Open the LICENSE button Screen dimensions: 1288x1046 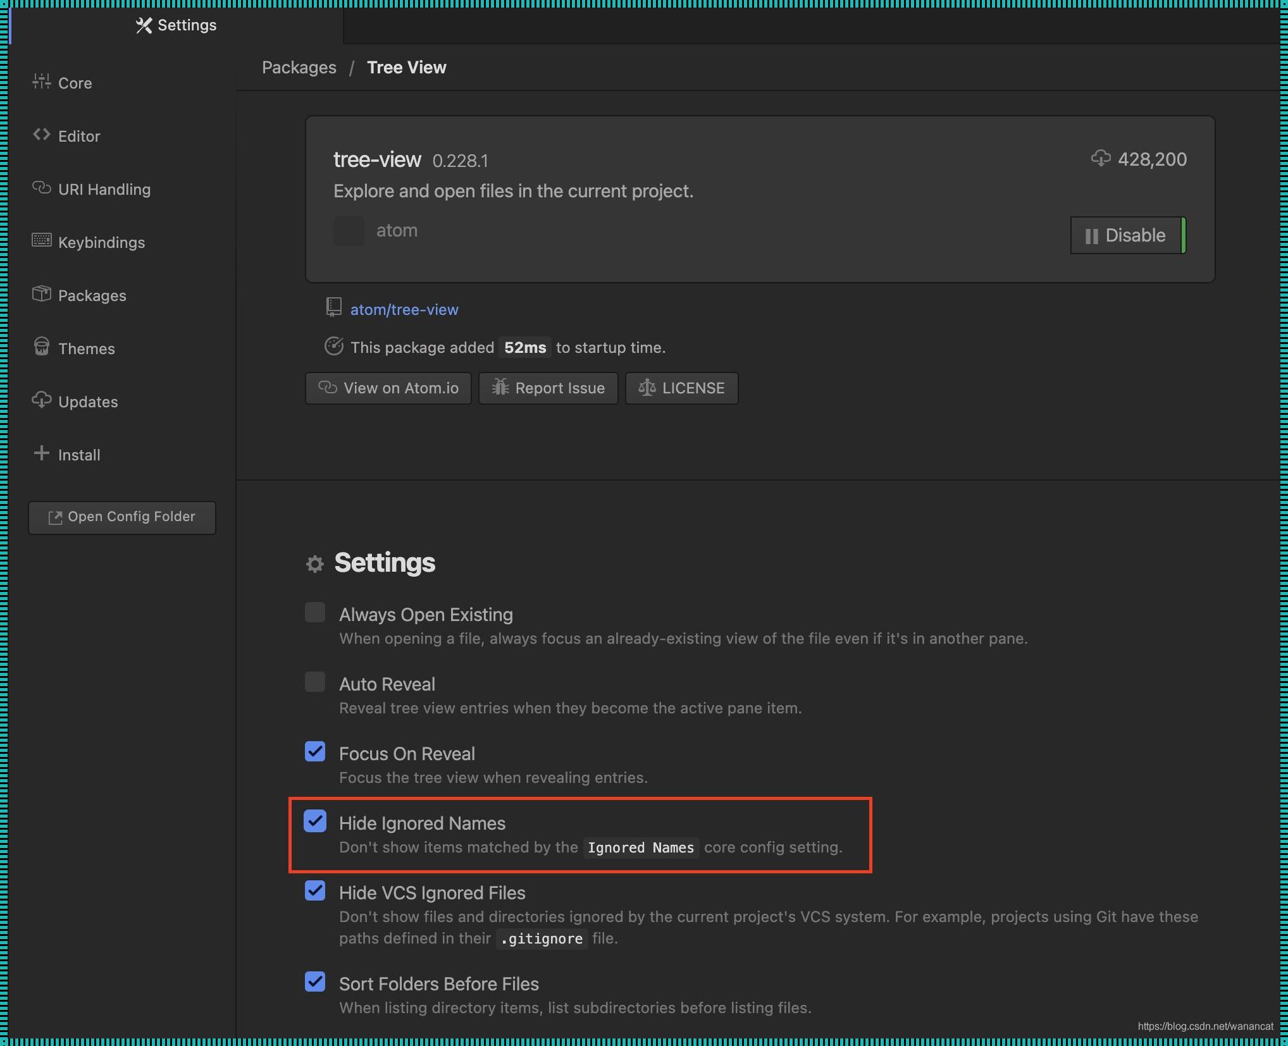click(681, 388)
